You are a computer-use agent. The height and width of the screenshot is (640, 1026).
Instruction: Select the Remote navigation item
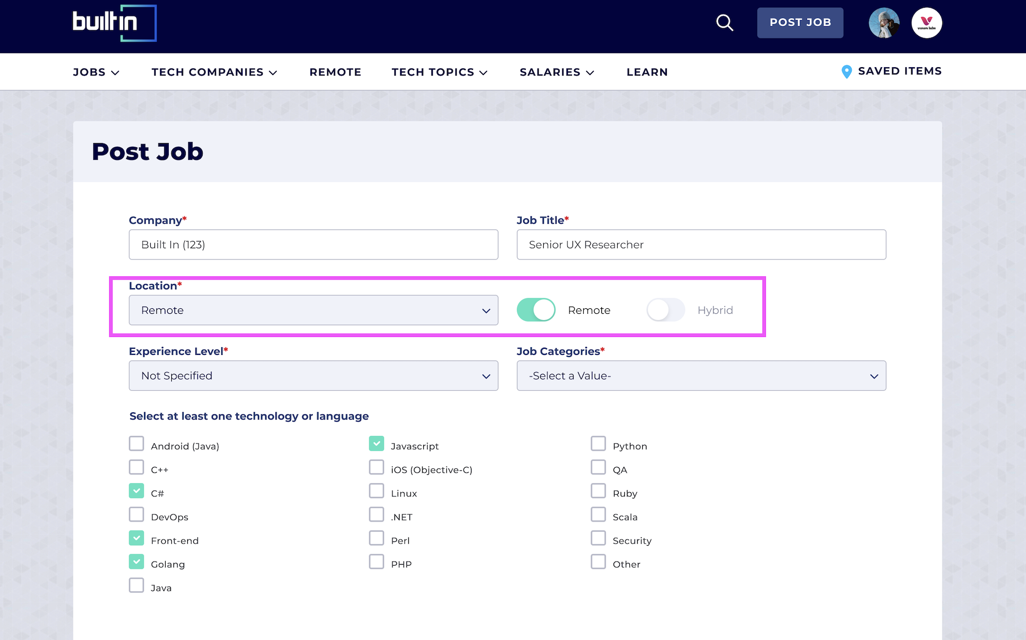[x=335, y=72]
